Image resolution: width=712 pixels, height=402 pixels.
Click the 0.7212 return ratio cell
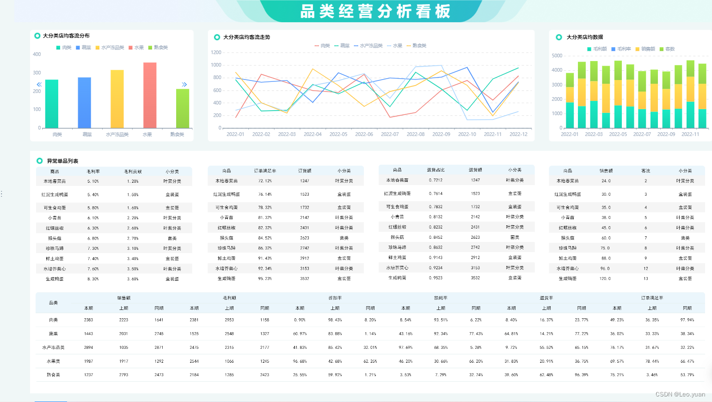pyautogui.click(x=436, y=180)
